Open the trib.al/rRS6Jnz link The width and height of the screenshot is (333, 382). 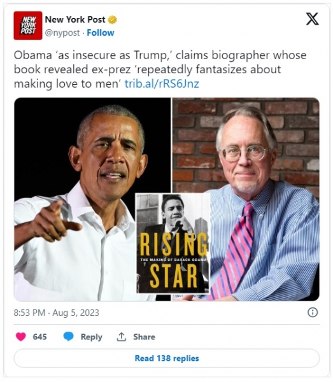tap(162, 83)
